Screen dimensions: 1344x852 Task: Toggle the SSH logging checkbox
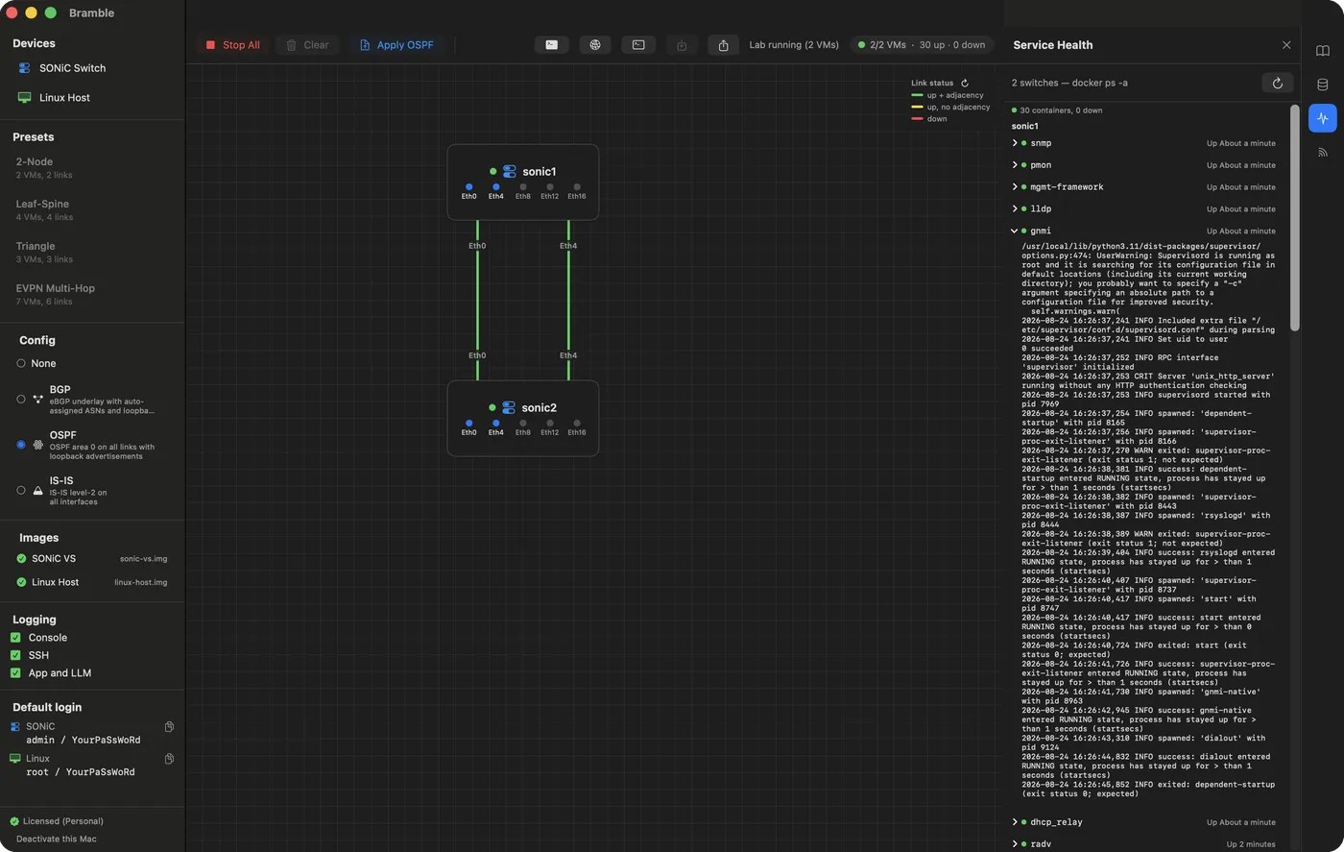pos(15,655)
